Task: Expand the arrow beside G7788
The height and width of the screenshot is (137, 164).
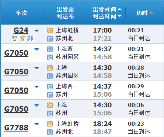Action: point(36,124)
